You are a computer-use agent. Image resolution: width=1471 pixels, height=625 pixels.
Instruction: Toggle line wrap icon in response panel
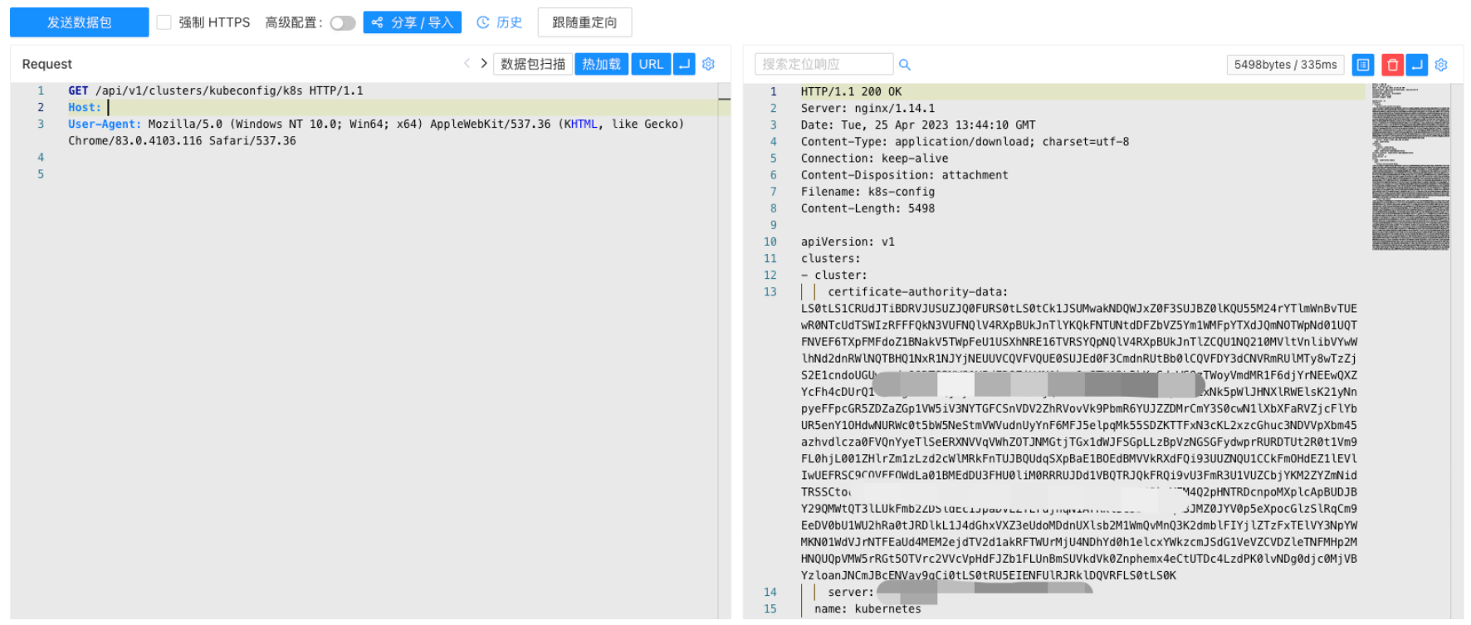click(1417, 65)
